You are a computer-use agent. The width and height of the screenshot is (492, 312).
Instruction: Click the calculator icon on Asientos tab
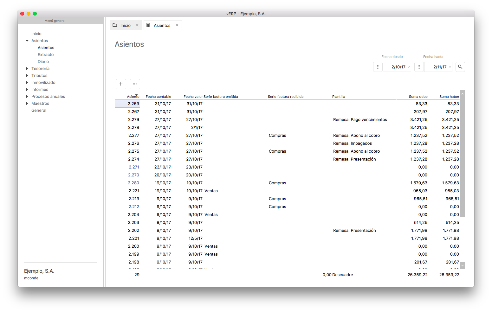coord(148,25)
